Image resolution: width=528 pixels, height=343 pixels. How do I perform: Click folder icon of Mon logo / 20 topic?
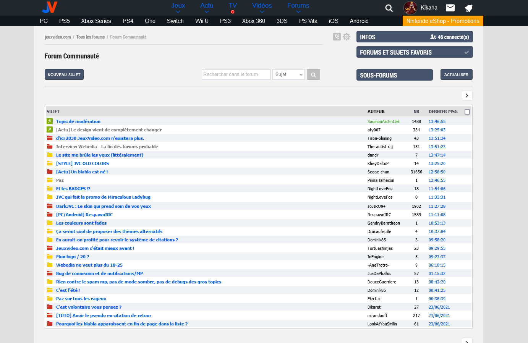point(50,256)
